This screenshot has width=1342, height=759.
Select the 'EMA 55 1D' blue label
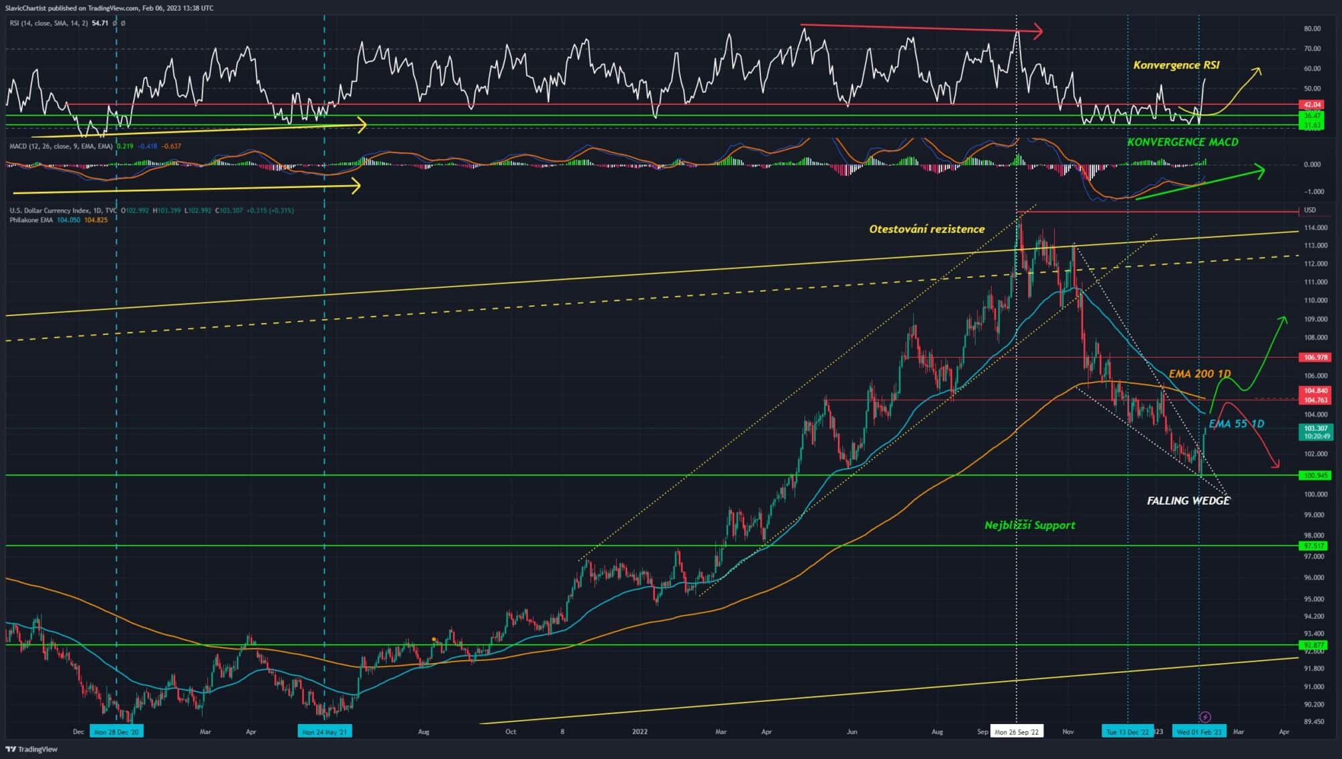coord(1237,423)
